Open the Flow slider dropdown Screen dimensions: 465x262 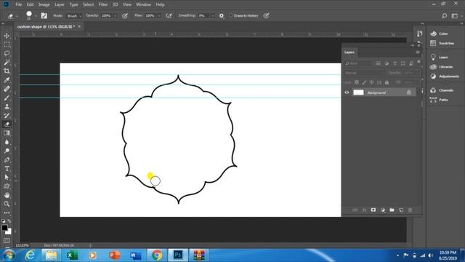(159, 16)
